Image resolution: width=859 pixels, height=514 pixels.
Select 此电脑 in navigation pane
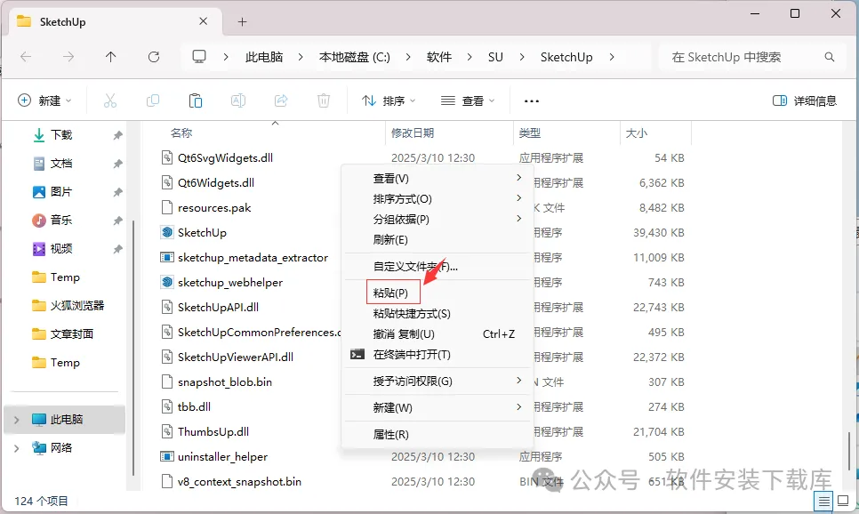point(67,420)
